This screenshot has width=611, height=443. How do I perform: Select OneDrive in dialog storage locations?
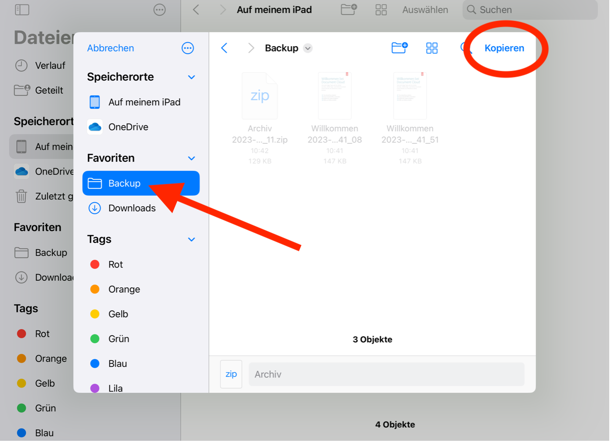click(128, 127)
